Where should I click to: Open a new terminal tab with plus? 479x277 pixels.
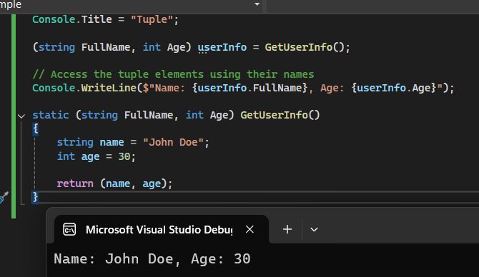[x=287, y=229]
